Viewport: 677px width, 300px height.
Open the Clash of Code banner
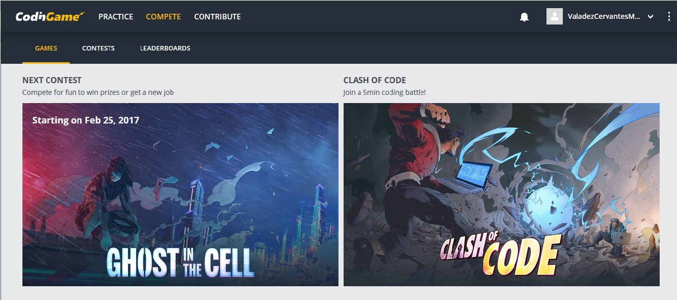(502, 194)
